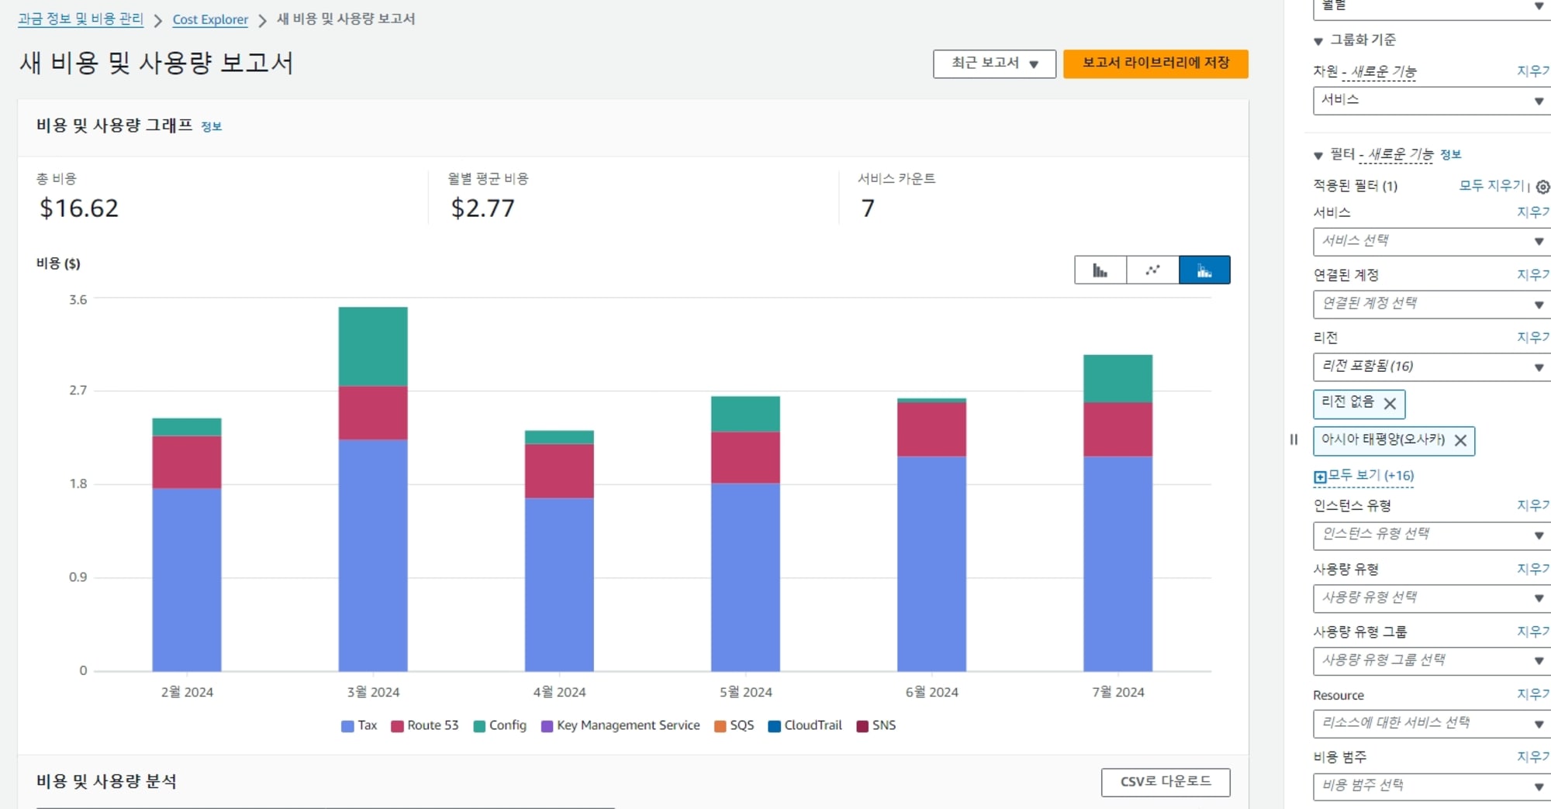The width and height of the screenshot is (1551, 809).
Task: Open filter settings gear icon
Action: [x=1543, y=187]
